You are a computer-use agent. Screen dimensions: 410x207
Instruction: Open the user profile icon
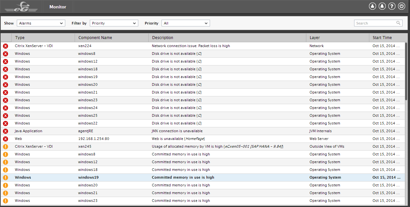click(x=373, y=6)
